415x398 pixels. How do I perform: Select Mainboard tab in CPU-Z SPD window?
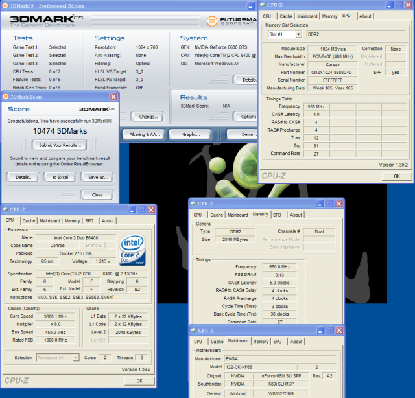(x=307, y=16)
